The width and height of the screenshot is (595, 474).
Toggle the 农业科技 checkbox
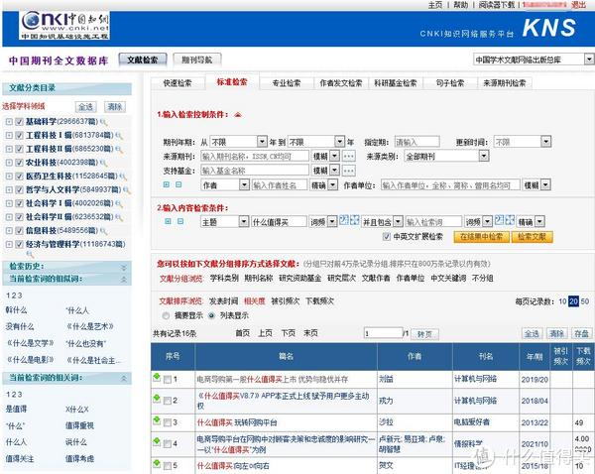pos(20,163)
